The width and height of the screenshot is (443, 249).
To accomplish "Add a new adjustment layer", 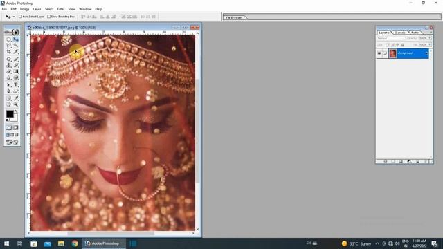I will [409, 161].
